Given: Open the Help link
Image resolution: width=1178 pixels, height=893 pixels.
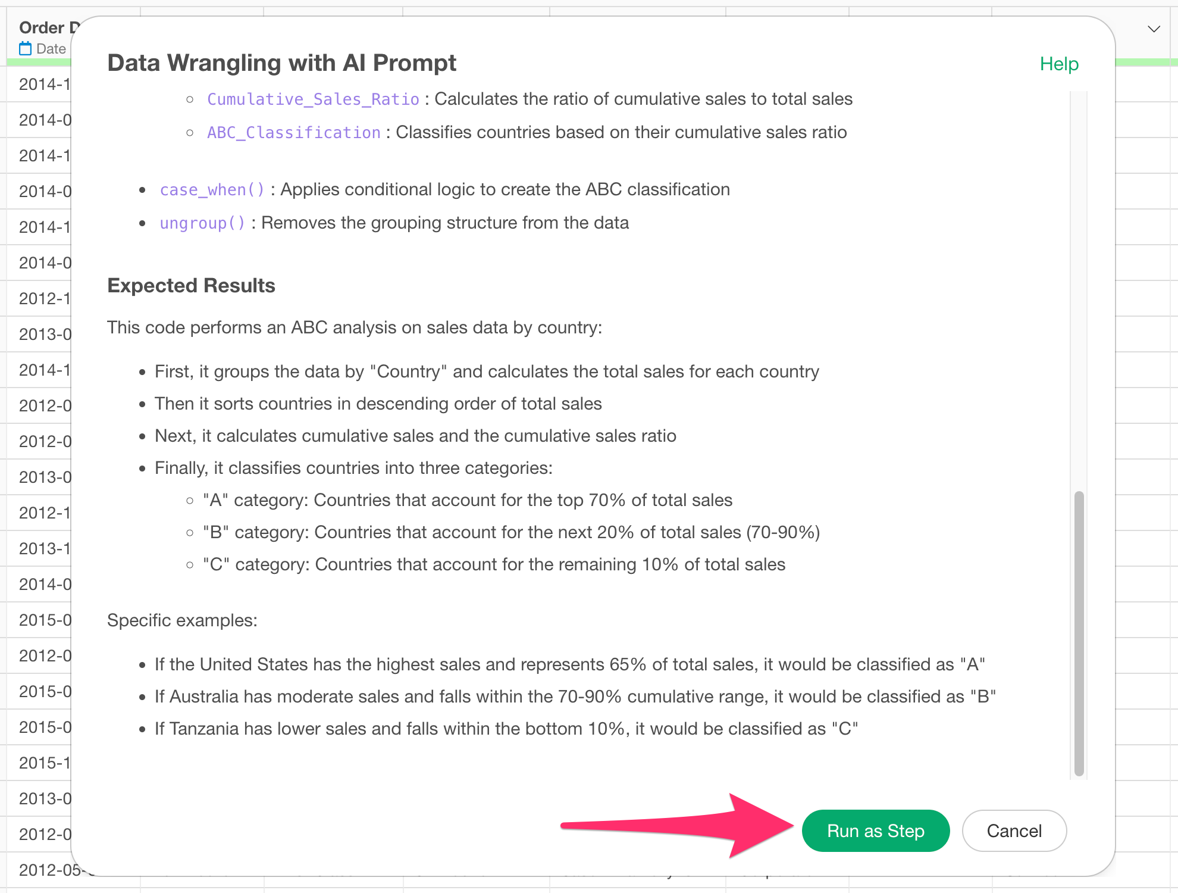Looking at the screenshot, I should pos(1059,64).
